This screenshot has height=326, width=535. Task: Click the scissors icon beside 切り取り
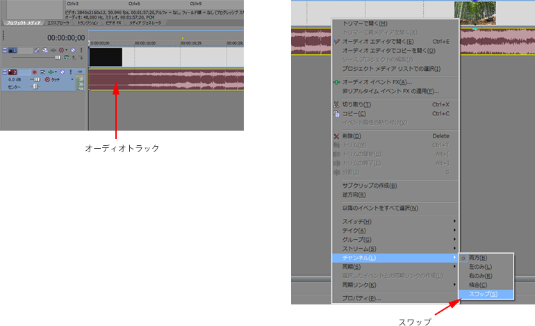[336, 104]
